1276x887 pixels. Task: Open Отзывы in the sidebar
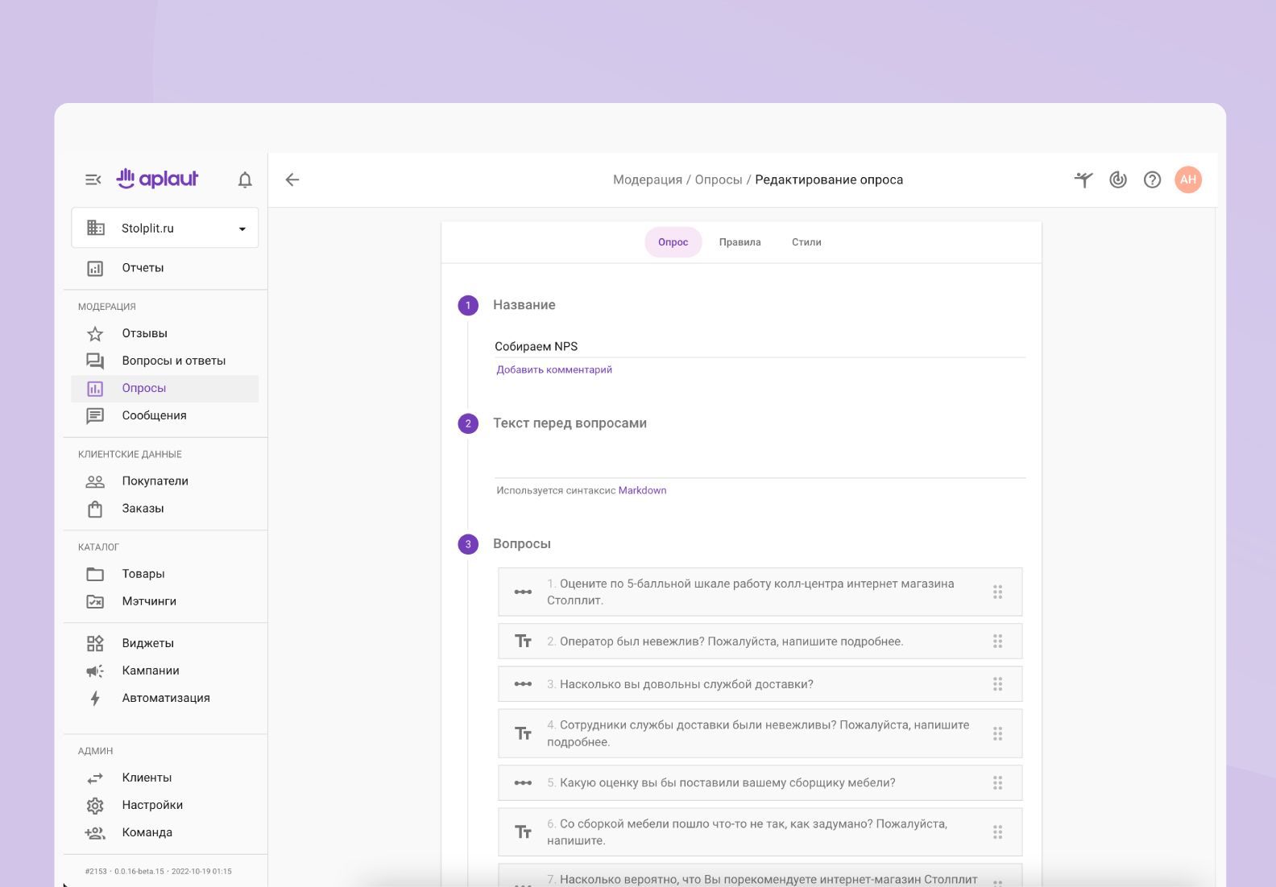(x=145, y=333)
